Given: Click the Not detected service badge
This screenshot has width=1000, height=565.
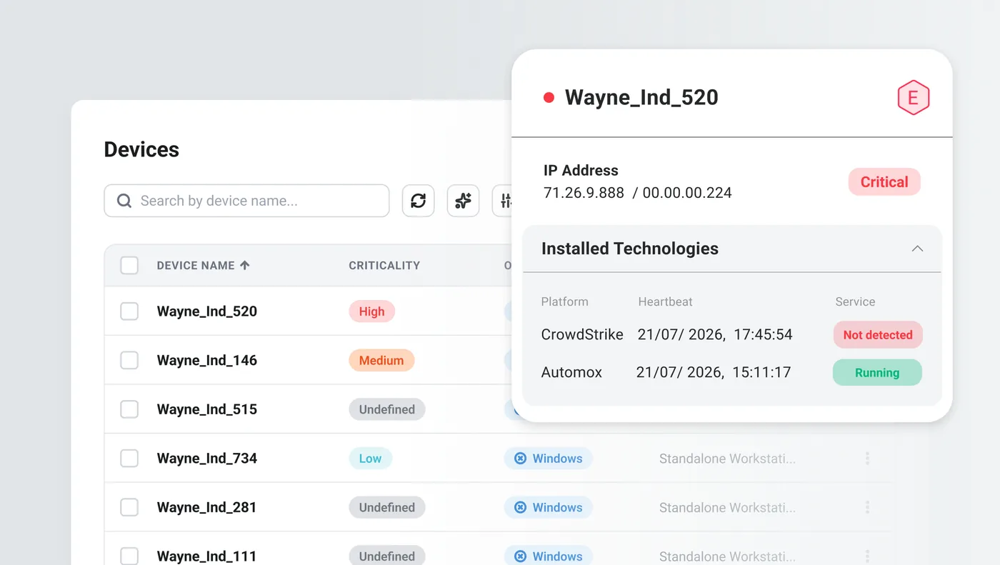Looking at the screenshot, I should 878,335.
